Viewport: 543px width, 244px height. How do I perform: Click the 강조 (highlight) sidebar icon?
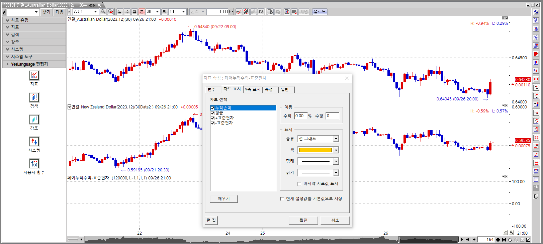click(34, 119)
